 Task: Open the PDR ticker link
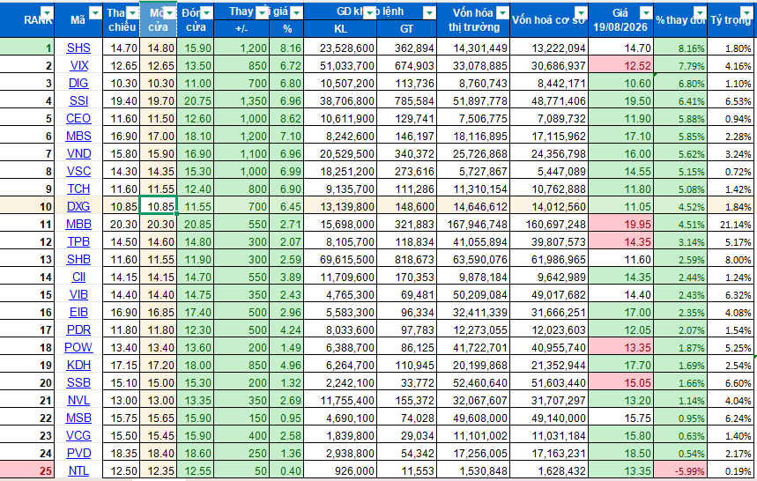pos(78,329)
